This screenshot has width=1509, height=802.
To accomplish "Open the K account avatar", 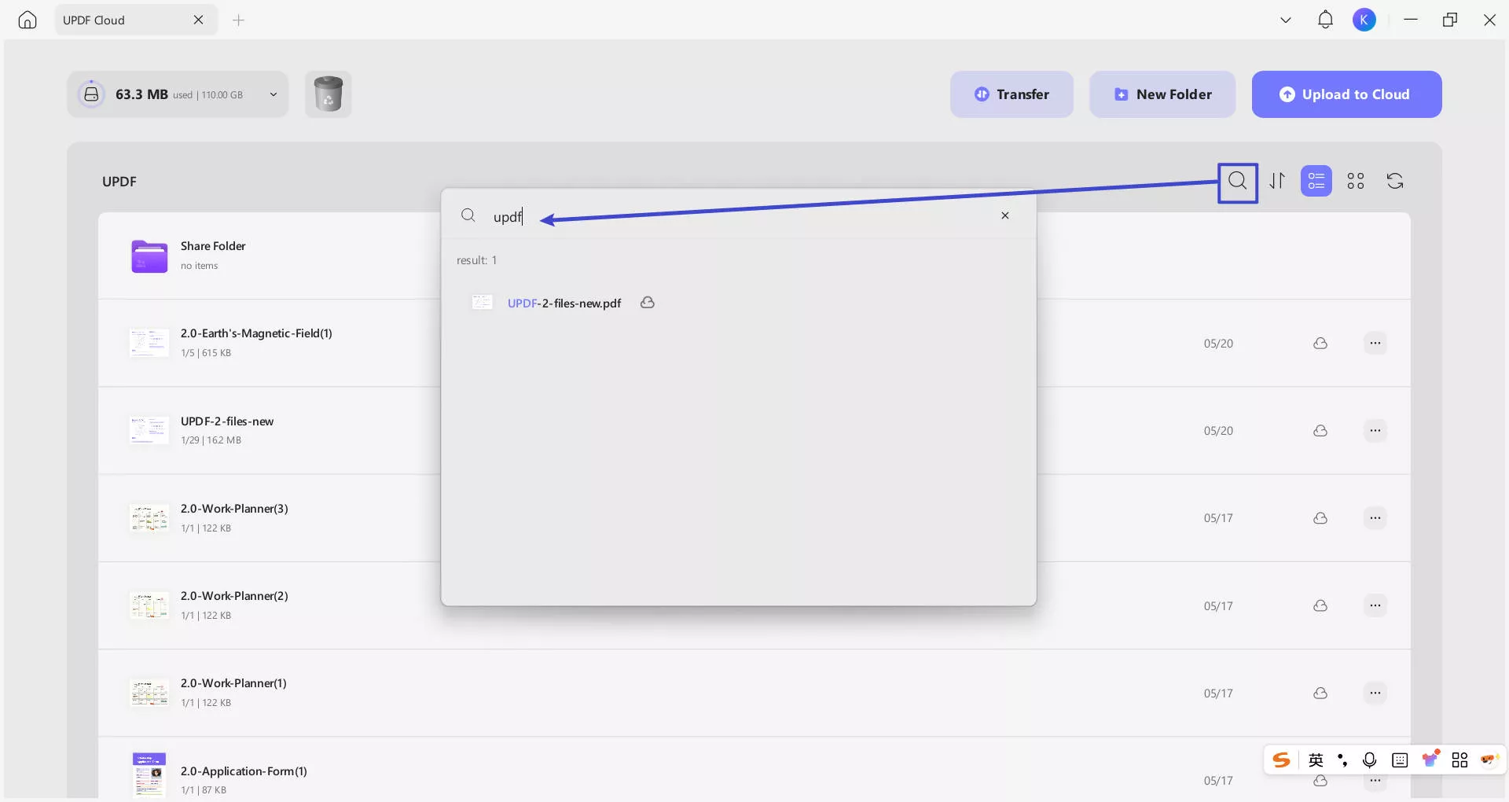I will tap(1364, 20).
